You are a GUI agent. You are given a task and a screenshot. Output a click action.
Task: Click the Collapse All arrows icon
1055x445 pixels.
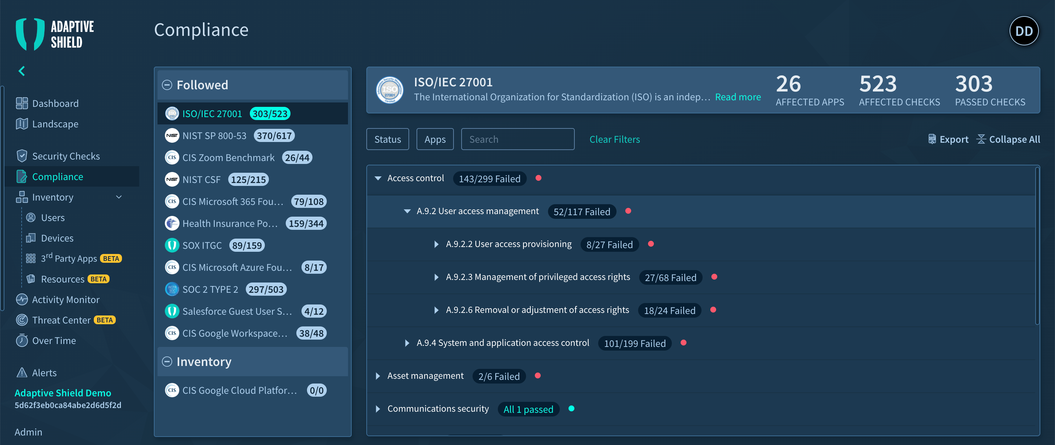[981, 139]
